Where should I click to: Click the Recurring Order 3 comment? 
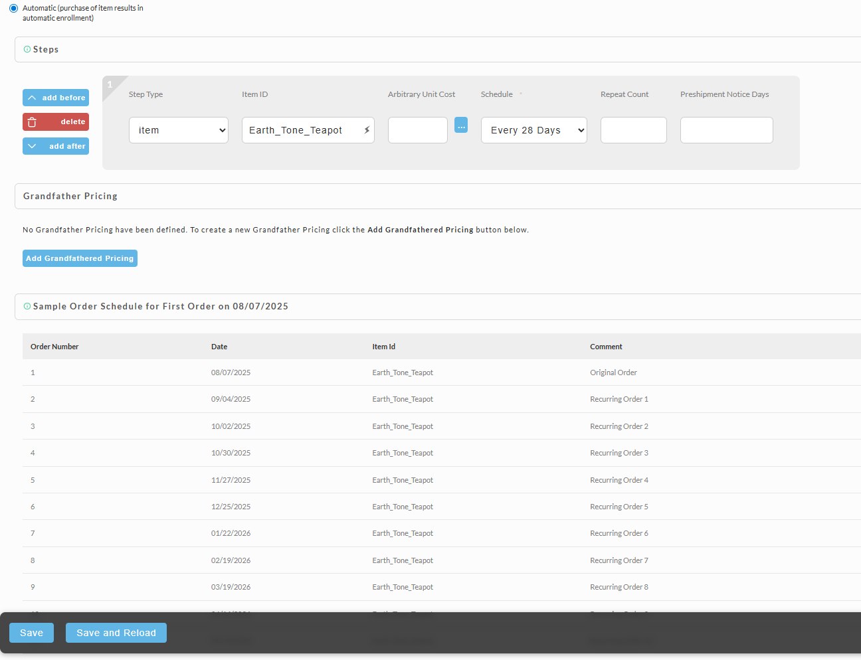pyautogui.click(x=619, y=453)
